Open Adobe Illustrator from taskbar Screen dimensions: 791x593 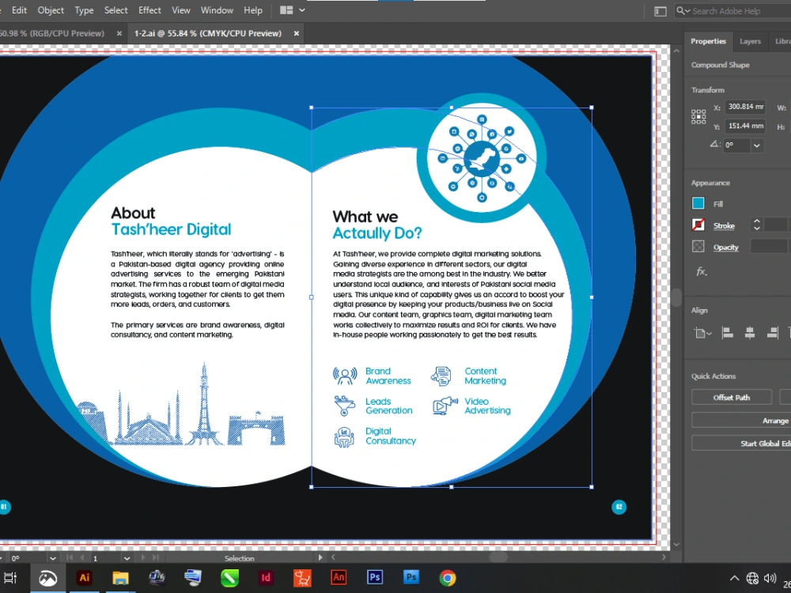(85, 578)
